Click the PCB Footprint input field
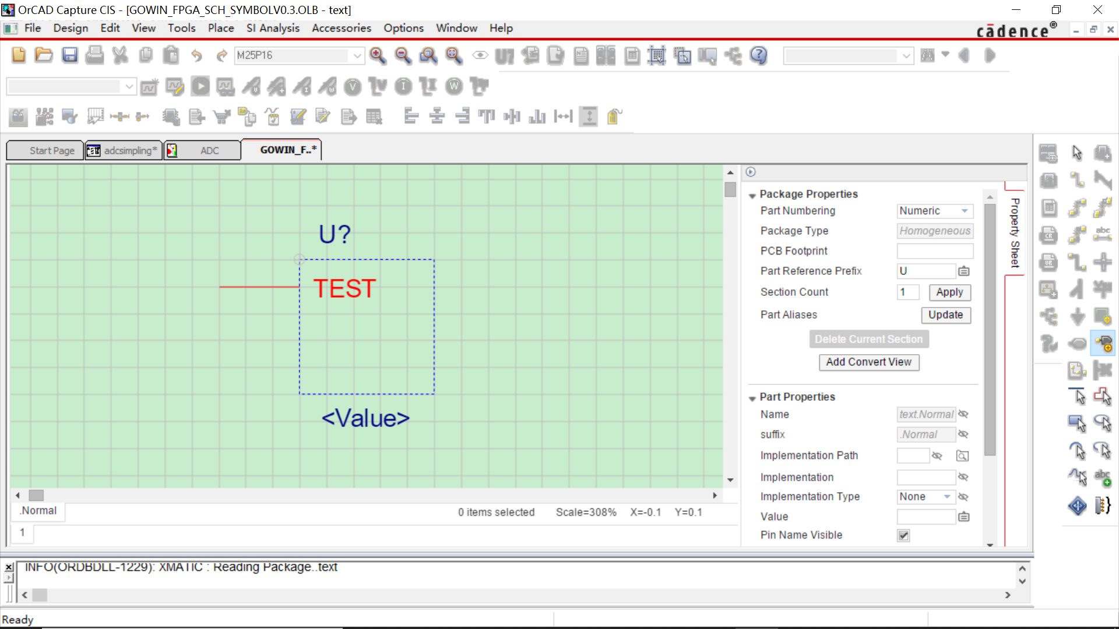The height and width of the screenshot is (629, 1119). click(935, 251)
